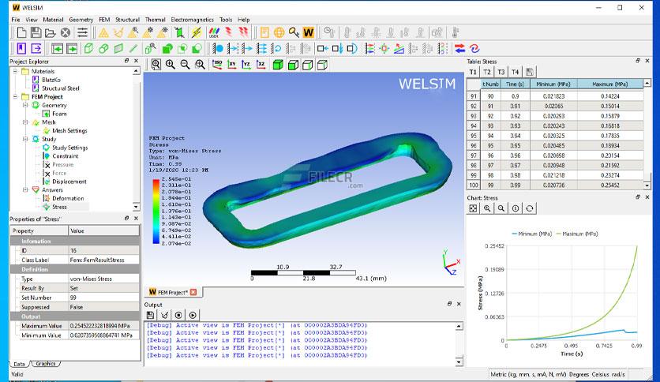Close the FEM Project document tab
This screenshot has width=660, height=382.
193,292
